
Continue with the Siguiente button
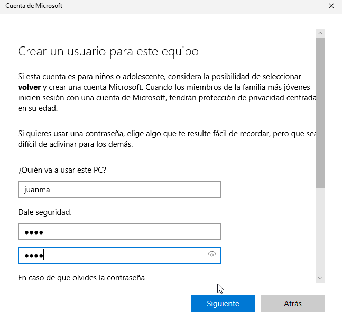[223, 304]
